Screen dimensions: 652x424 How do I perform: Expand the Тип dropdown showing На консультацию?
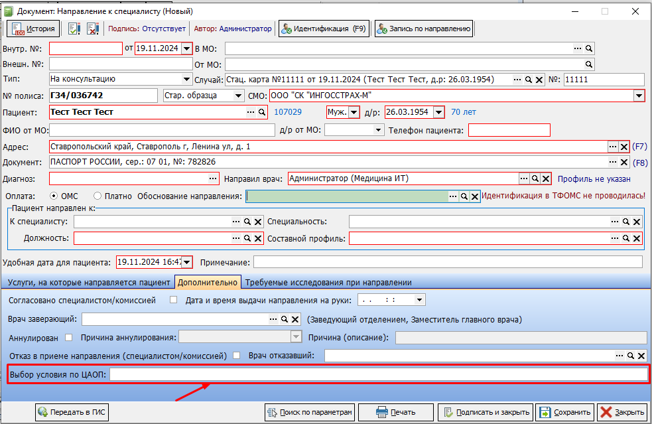[186, 80]
